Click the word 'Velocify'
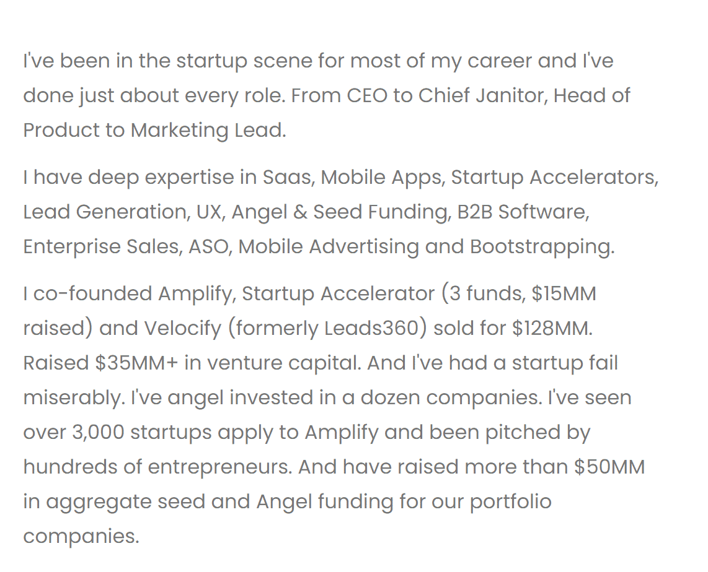Screen dimensions: 708x572 (183, 328)
